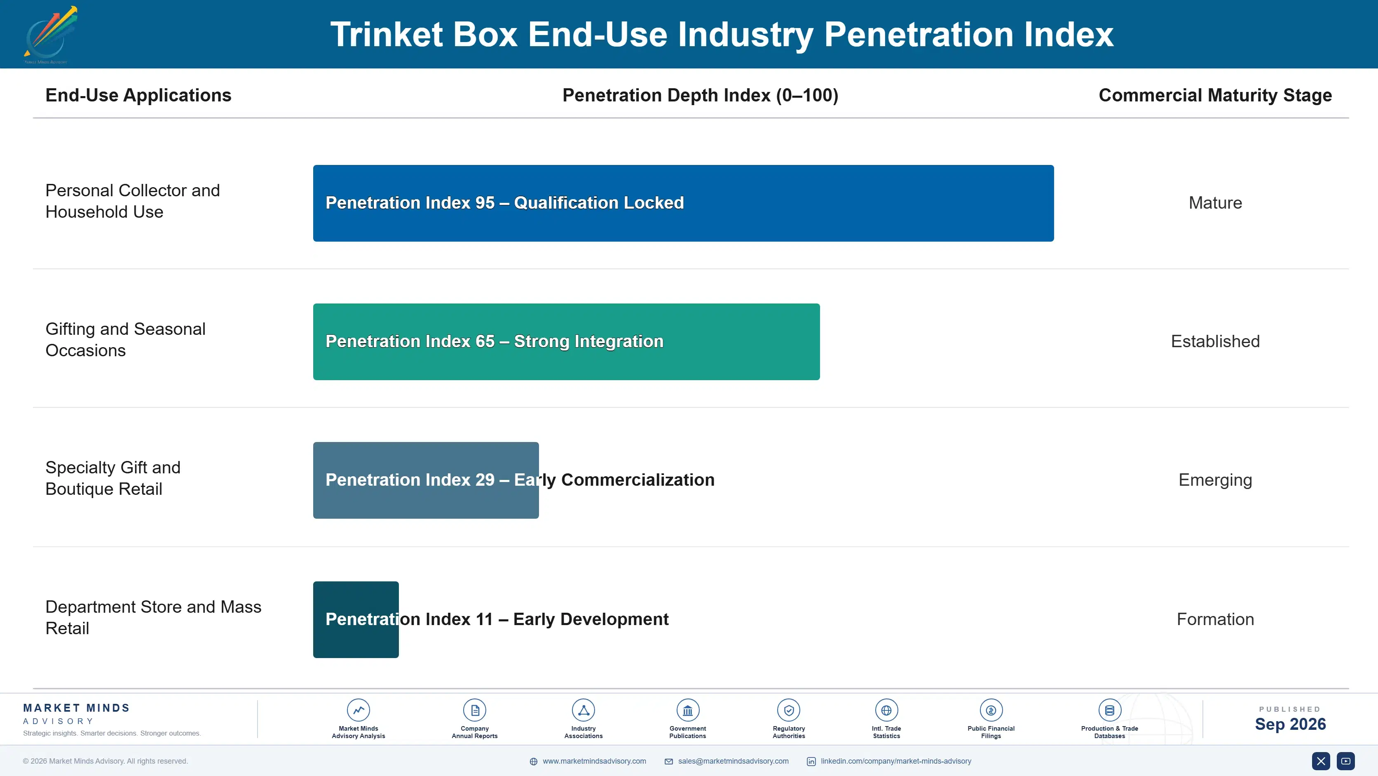Image resolution: width=1378 pixels, height=776 pixels.
Task: Click the Company Annual Reports document icon
Action: point(474,710)
